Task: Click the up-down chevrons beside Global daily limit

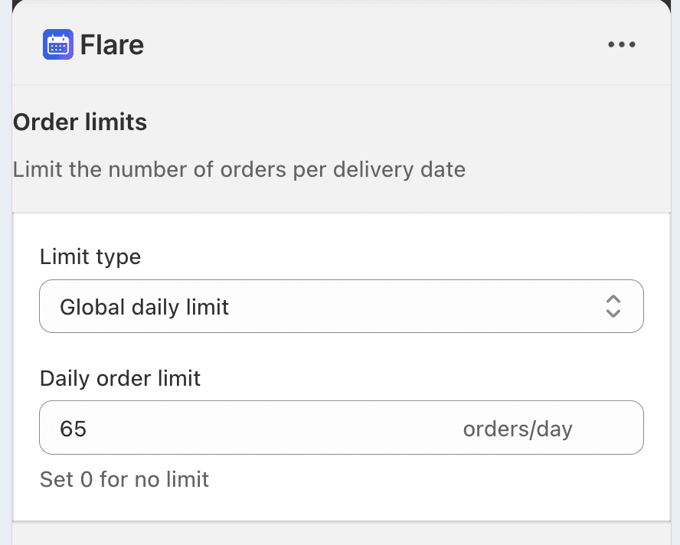Action: (x=613, y=307)
